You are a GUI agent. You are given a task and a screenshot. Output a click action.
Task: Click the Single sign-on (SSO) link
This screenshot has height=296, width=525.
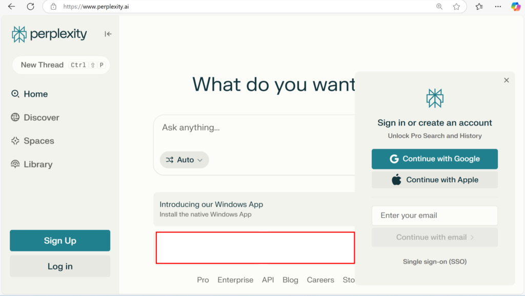434,262
